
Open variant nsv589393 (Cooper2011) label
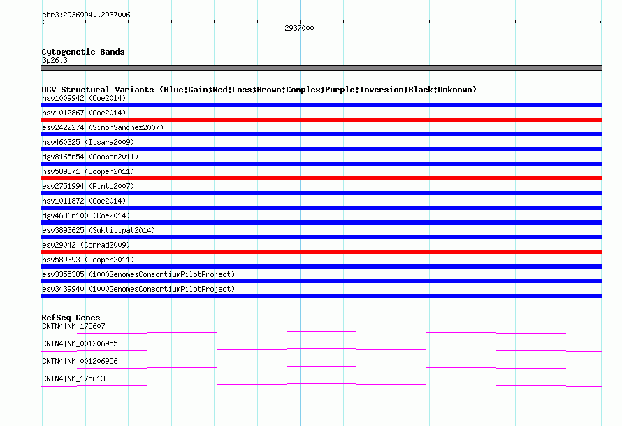point(88,260)
